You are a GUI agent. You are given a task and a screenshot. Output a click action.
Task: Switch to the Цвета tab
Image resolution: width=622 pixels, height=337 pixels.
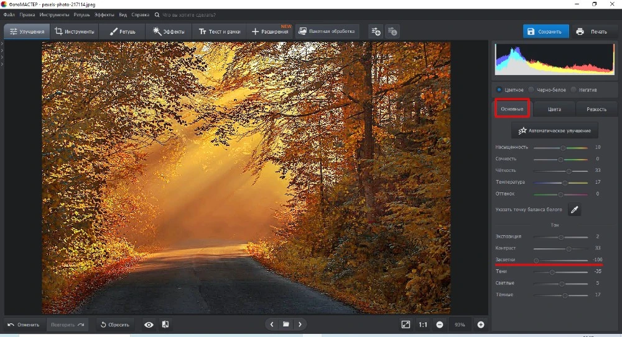554,109
